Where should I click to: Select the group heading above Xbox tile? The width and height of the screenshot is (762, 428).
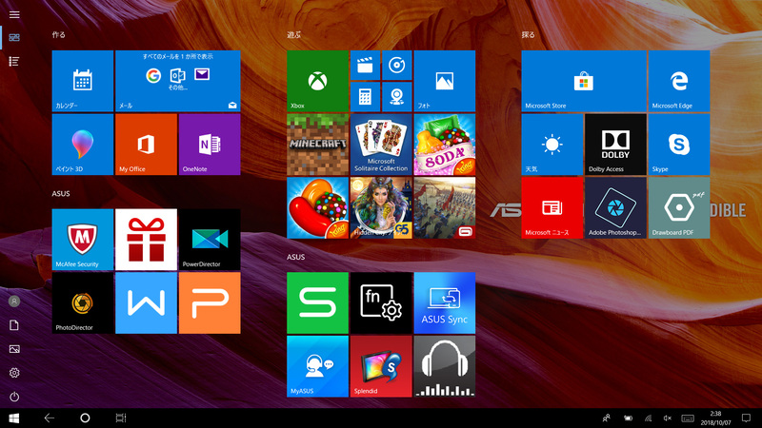click(x=293, y=35)
